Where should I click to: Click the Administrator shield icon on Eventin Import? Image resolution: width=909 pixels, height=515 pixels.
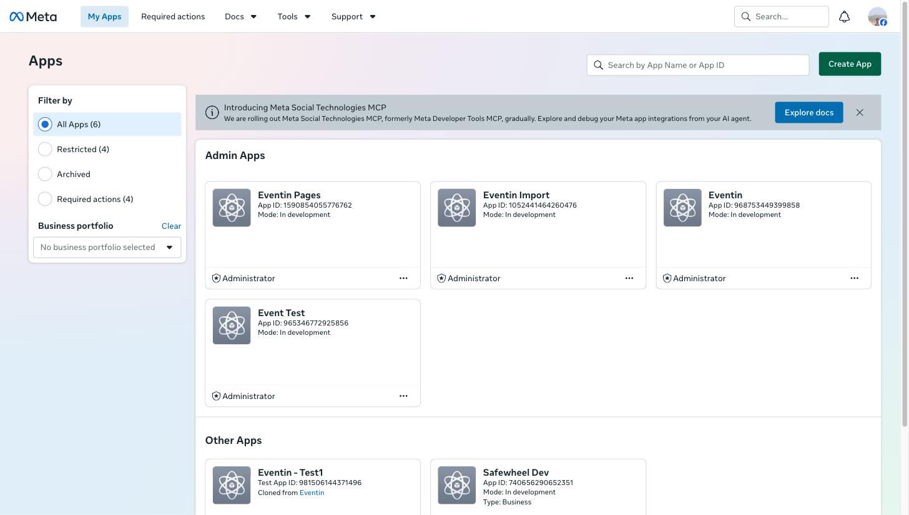[x=441, y=278]
